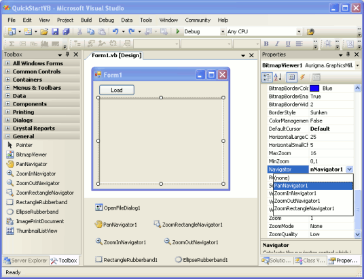Choose ZoomRectangleNavigator1 from dropdown list

[313, 208]
